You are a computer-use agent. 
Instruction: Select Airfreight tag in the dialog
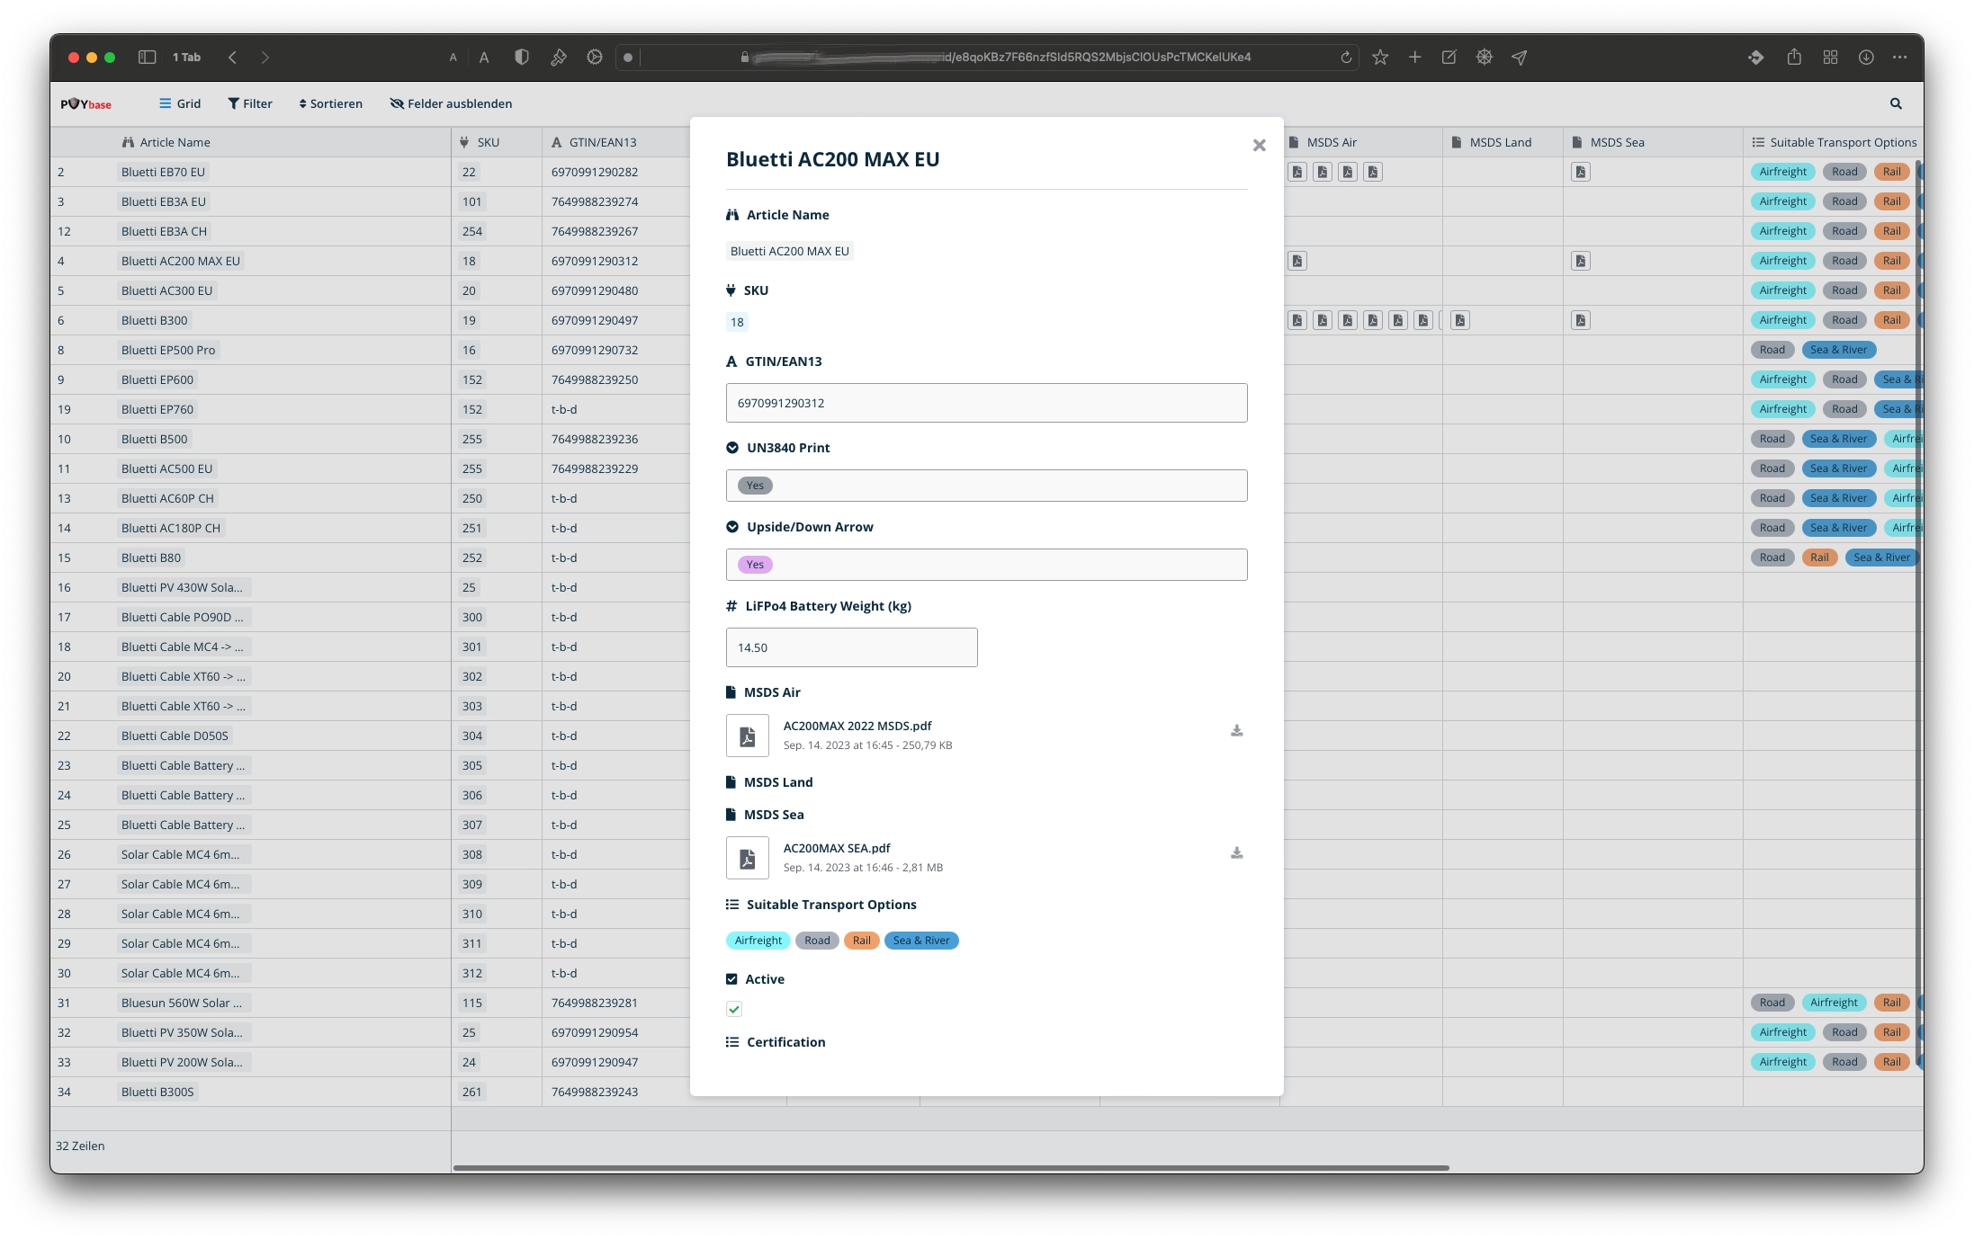tap(758, 941)
